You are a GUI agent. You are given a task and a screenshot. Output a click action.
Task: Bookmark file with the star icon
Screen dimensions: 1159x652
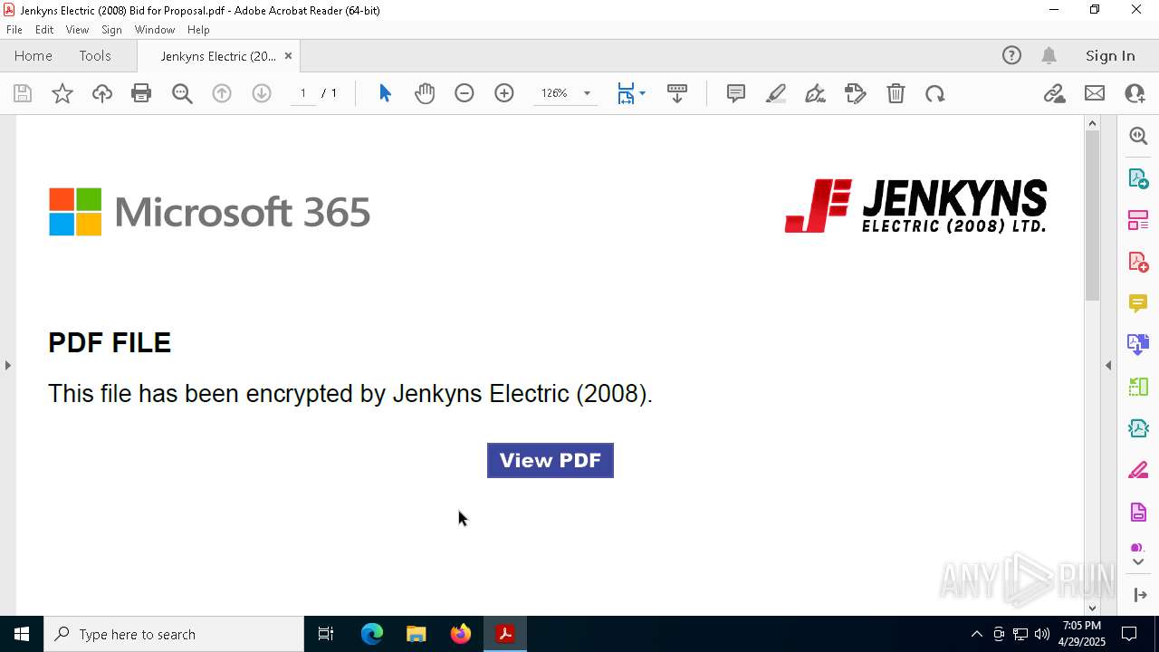point(62,93)
